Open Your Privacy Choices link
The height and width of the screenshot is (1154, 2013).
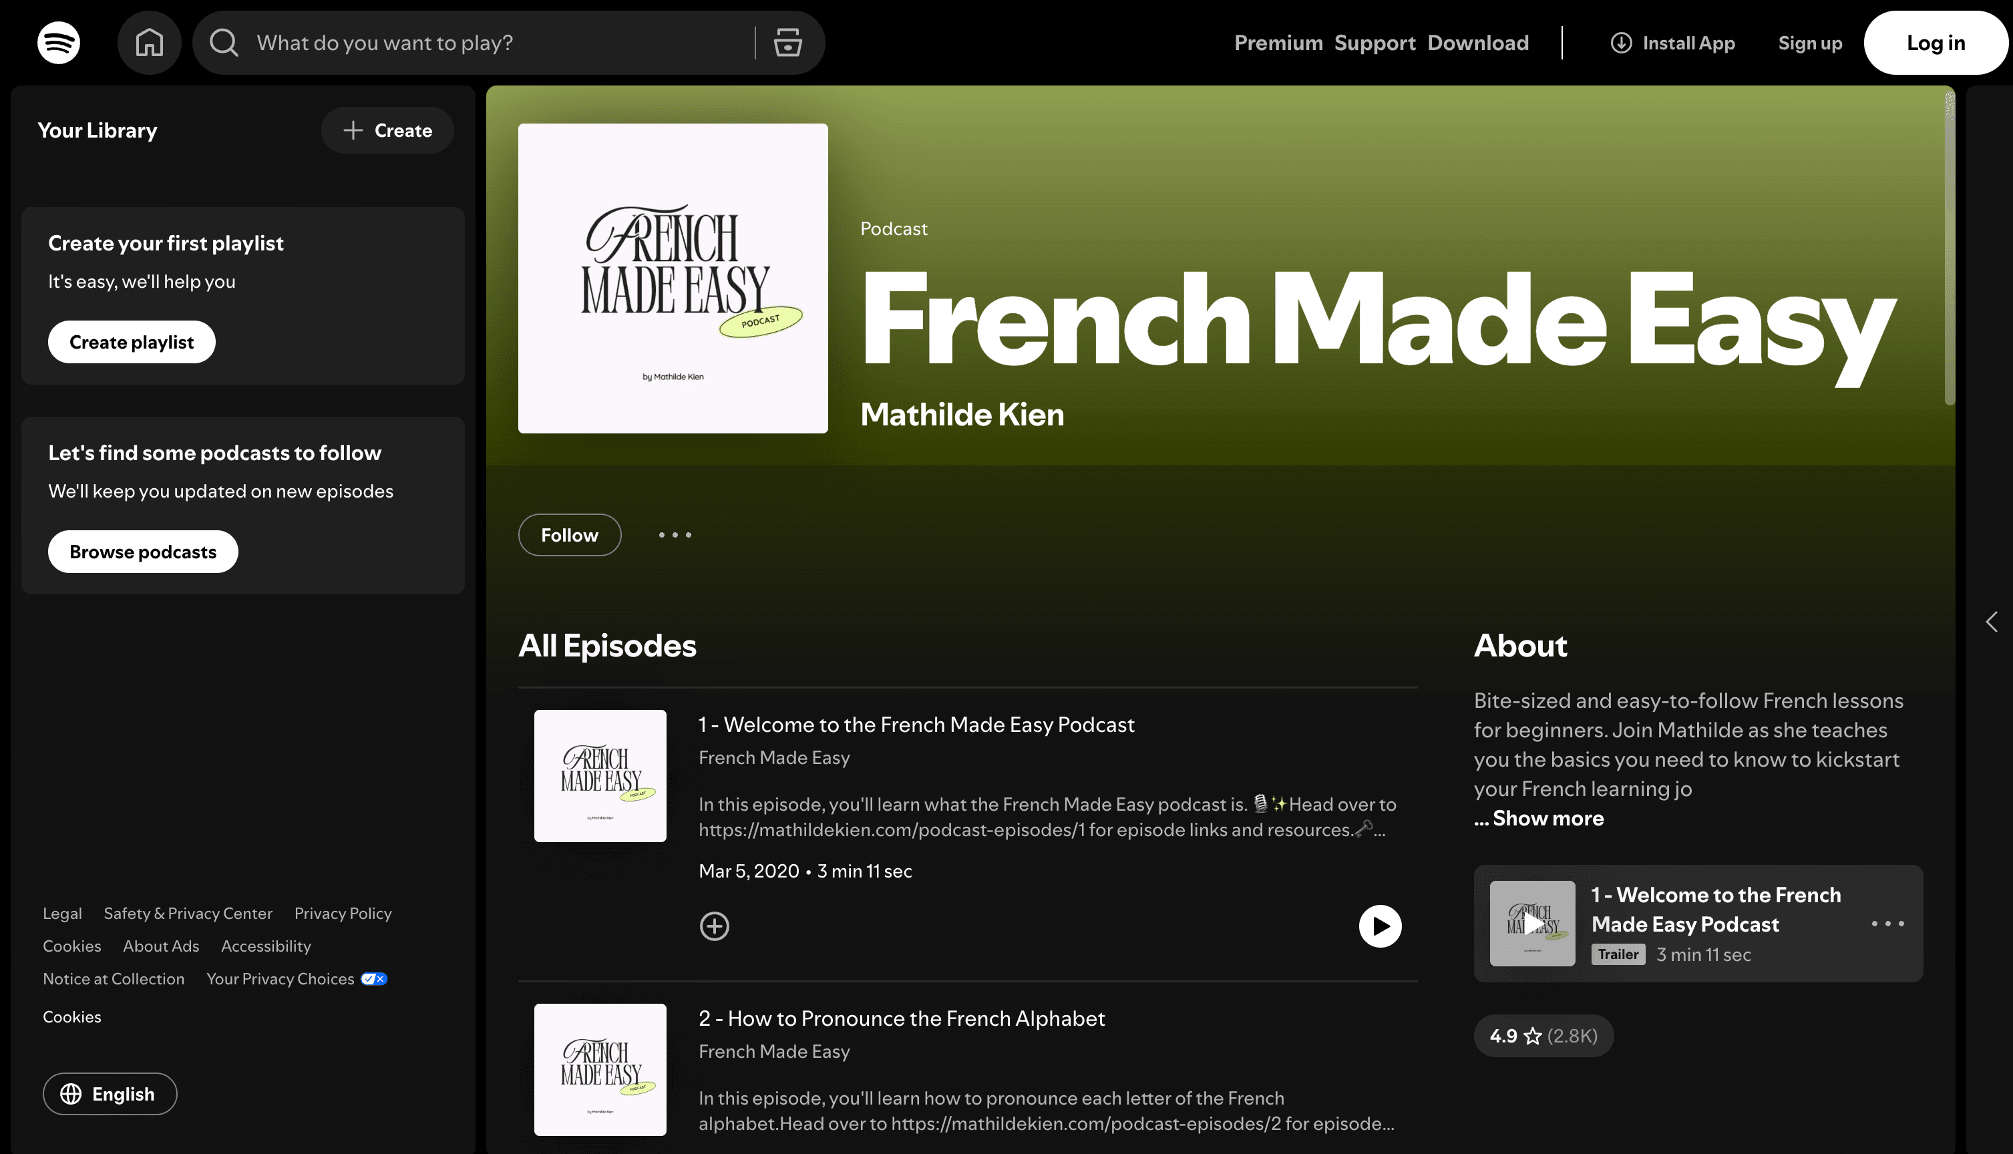pos(297,979)
